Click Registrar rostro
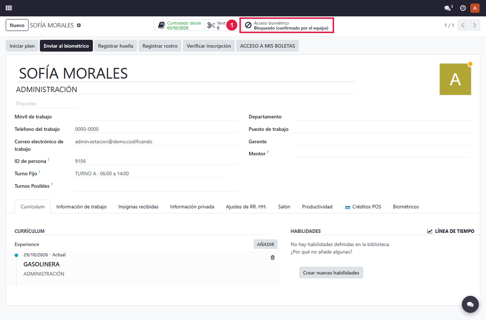The height and width of the screenshot is (320, 486). tap(160, 46)
